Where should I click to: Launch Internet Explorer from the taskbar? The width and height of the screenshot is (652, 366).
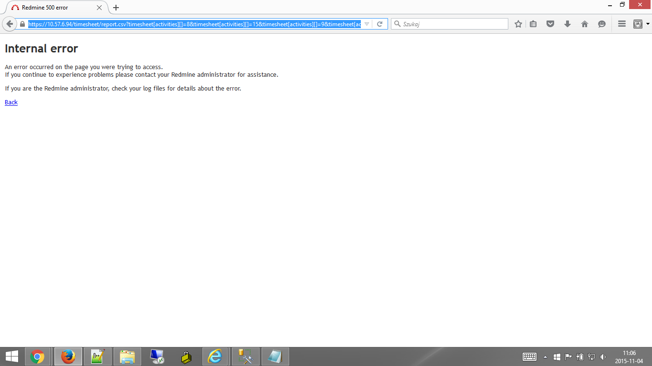coord(216,356)
